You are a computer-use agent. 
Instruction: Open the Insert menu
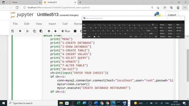52,24
